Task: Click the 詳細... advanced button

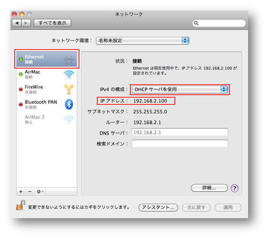Action: pos(209,188)
